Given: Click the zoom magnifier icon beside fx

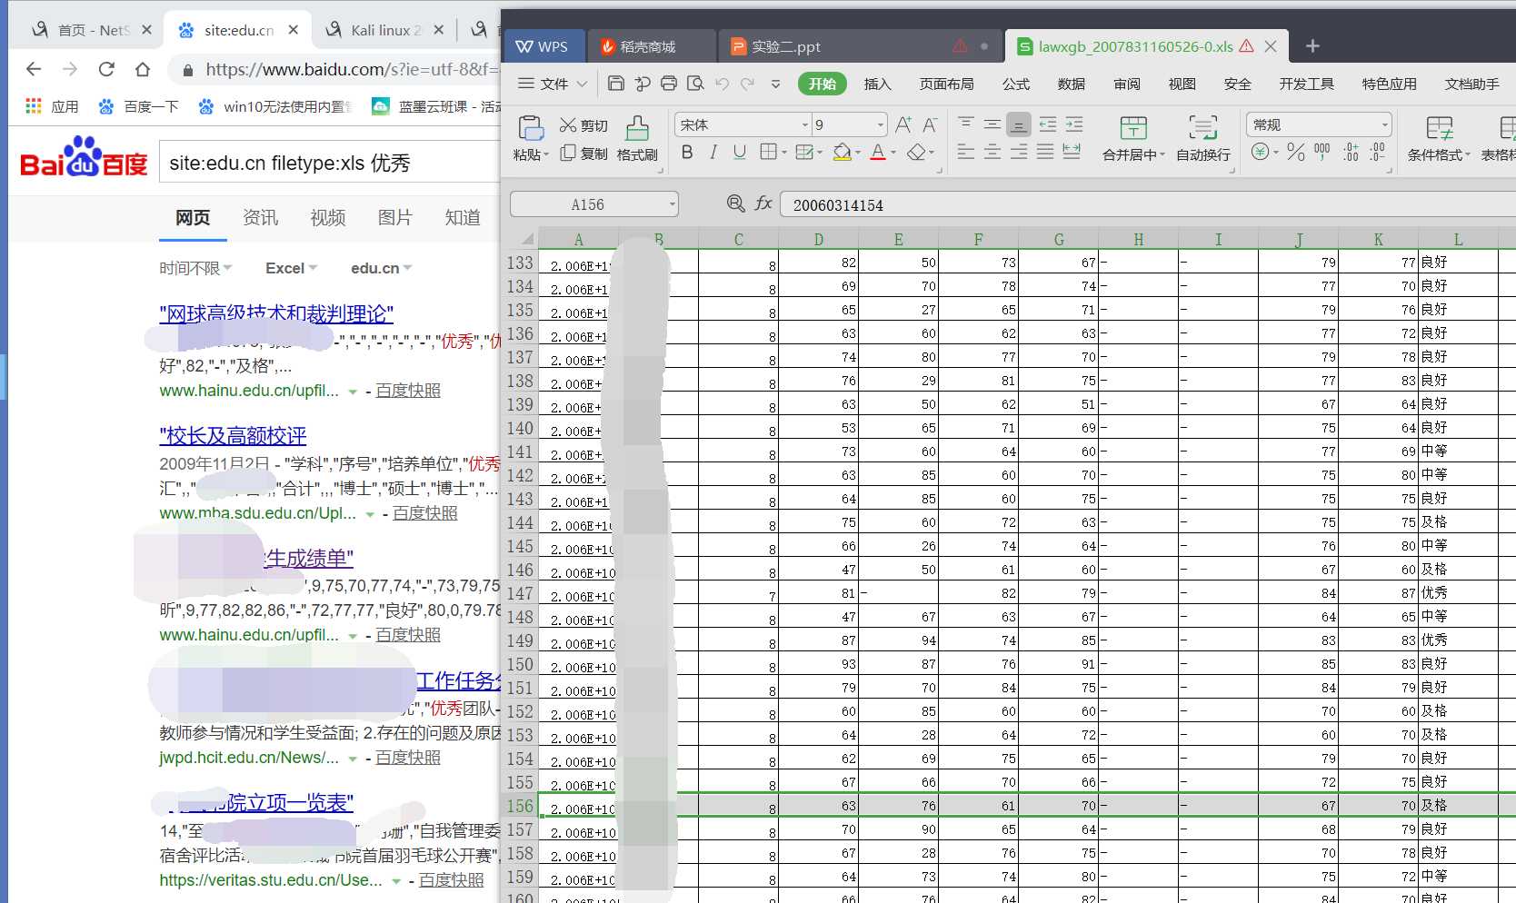Looking at the screenshot, I should pos(736,203).
